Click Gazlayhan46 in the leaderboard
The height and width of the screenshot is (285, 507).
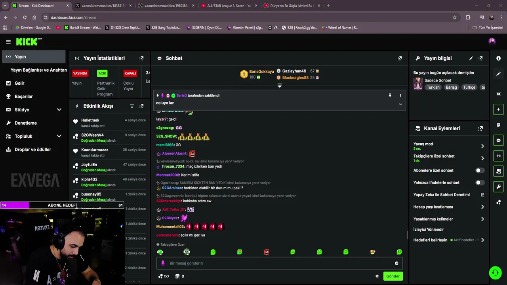[x=294, y=71]
